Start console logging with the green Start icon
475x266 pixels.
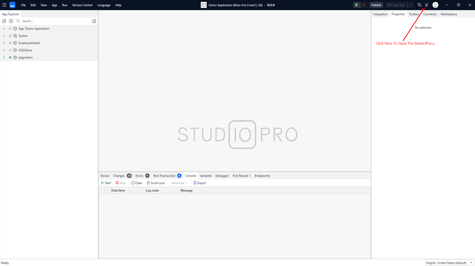(106, 183)
